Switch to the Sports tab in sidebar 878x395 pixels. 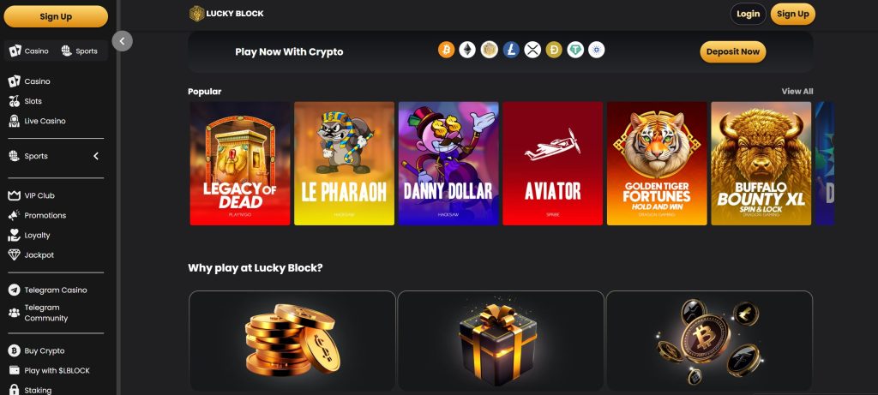[79, 51]
